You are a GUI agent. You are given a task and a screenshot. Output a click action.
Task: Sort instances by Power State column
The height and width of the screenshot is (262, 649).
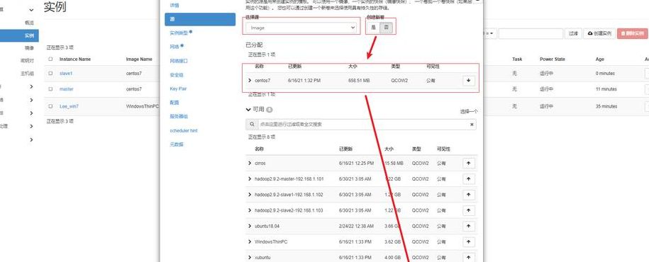tap(552, 59)
